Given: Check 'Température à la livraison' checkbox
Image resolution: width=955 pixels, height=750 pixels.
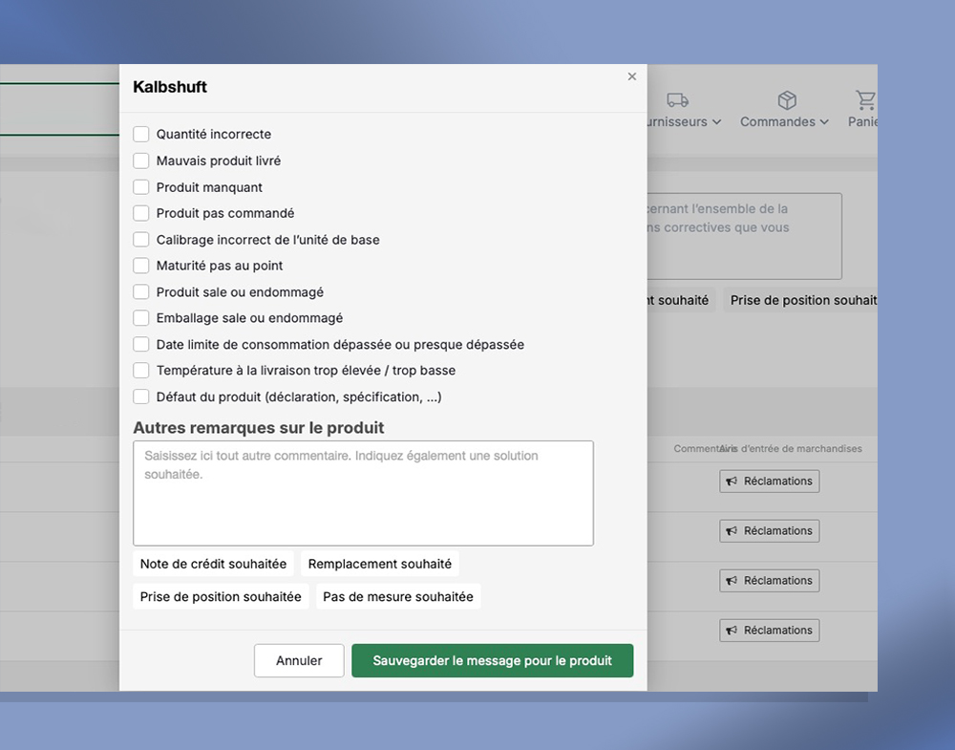Looking at the screenshot, I should pos(141,371).
